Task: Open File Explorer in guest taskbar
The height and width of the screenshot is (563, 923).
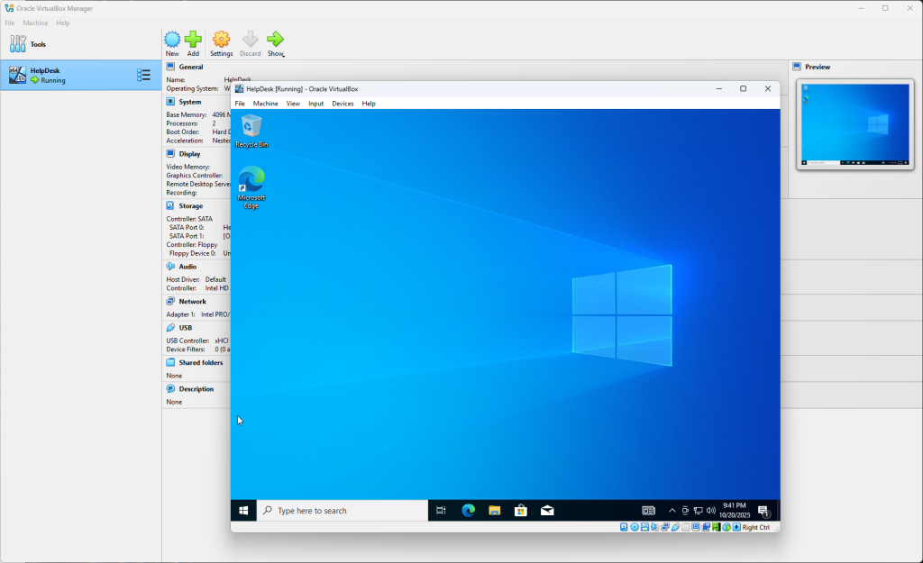Action: pos(494,511)
